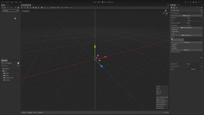204x115 pixels.
Task: Open the Output bottom panel
Action: click(24, 112)
